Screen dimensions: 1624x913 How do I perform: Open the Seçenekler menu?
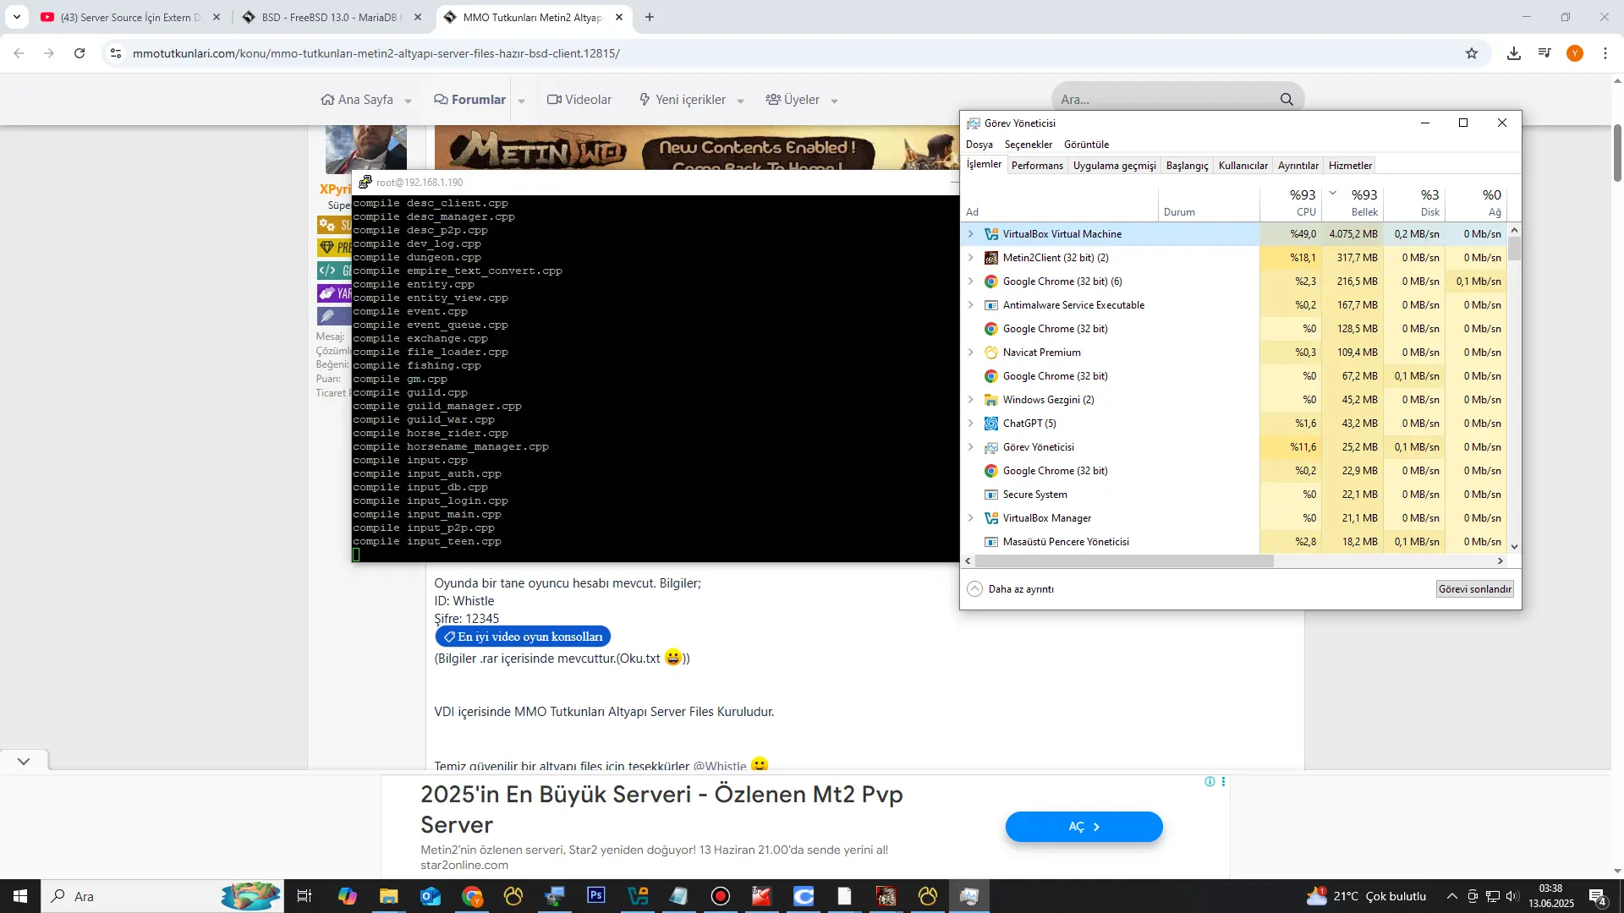1029,145
